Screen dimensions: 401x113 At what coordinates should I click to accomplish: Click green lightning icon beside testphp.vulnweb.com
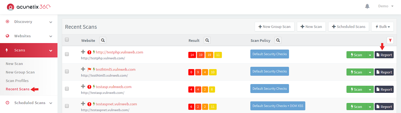coord(94,52)
